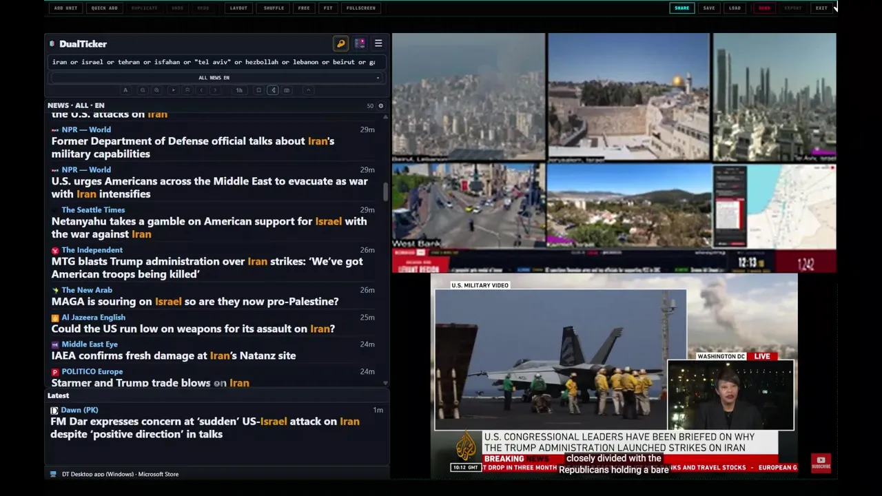The image size is (882, 496).
Task: Open 'Could the US run low' headline
Action: [193, 329]
